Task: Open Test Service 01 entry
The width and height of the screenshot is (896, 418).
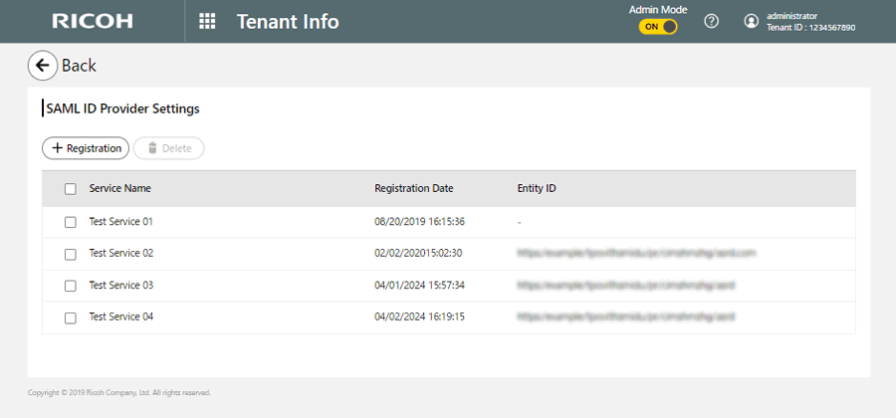Action: pyautogui.click(x=120, y=222)
